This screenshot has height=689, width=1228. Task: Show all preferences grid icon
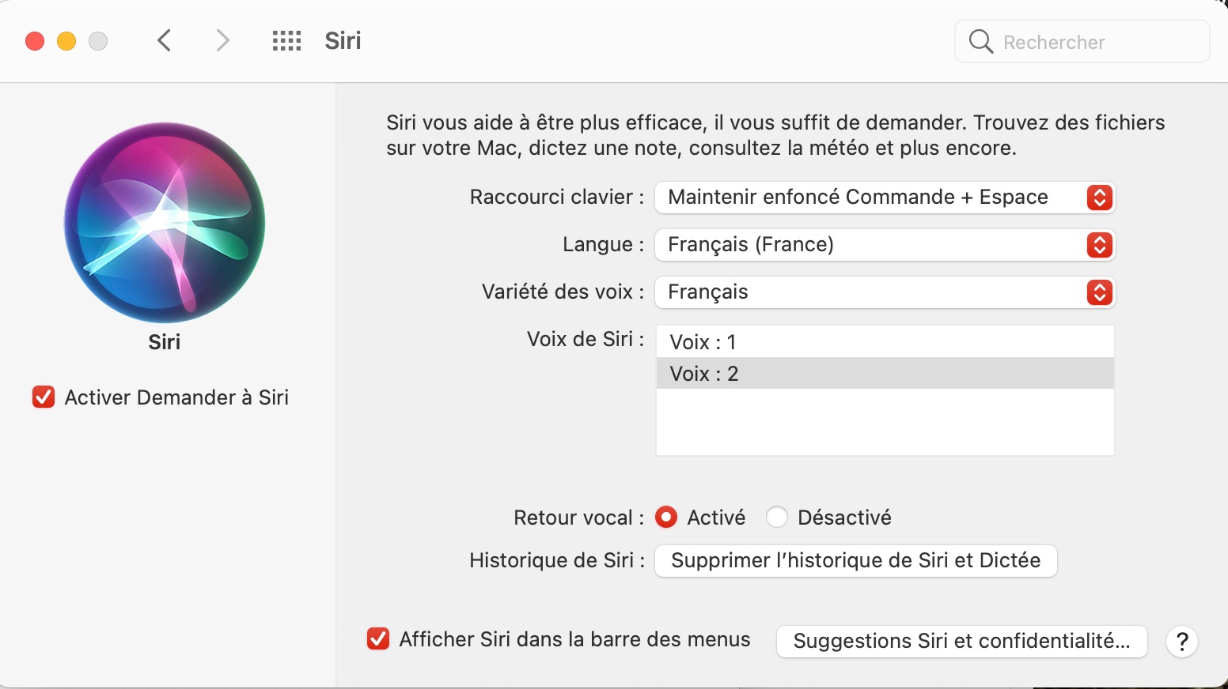pos(286,40)
